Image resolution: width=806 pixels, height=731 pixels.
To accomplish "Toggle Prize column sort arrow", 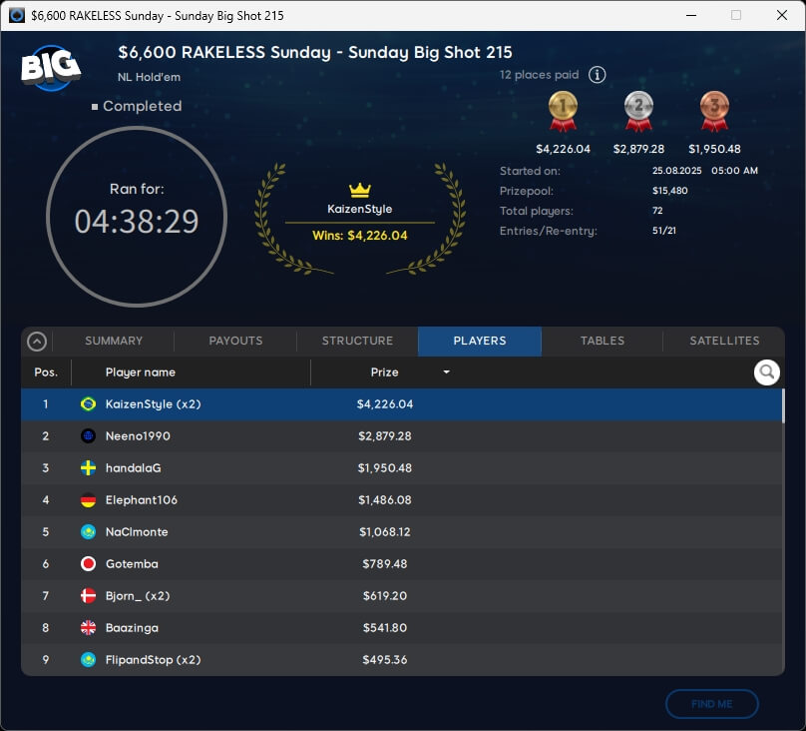I will [x=446, y=372].
